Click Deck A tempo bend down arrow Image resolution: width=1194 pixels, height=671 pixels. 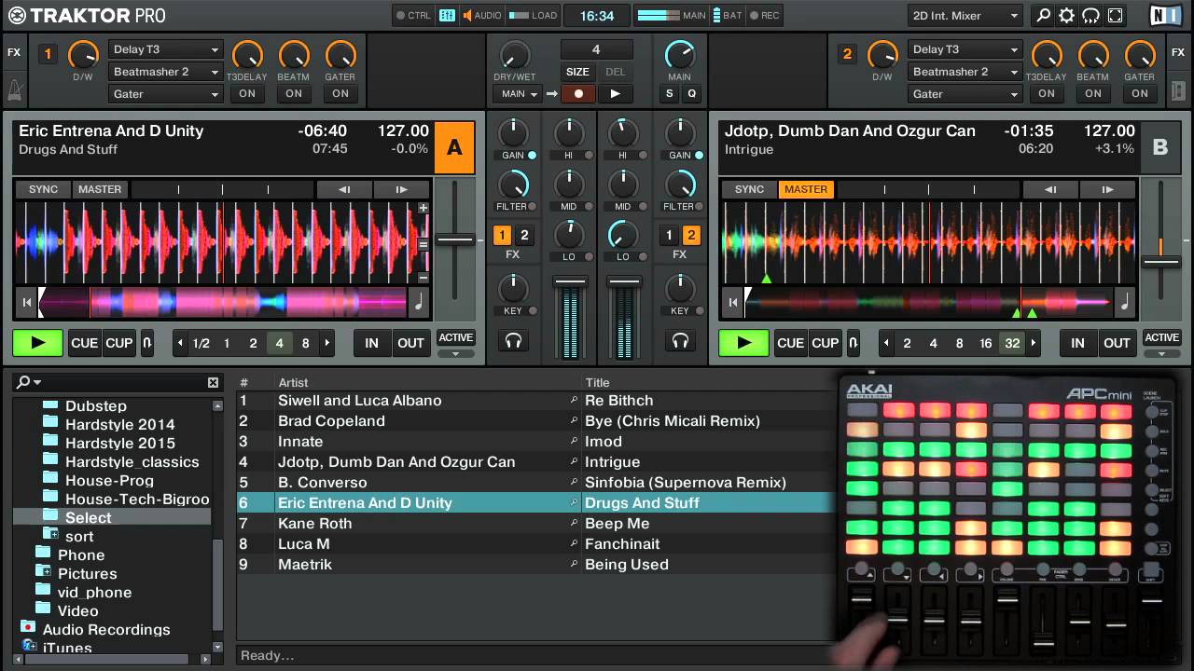344,189
